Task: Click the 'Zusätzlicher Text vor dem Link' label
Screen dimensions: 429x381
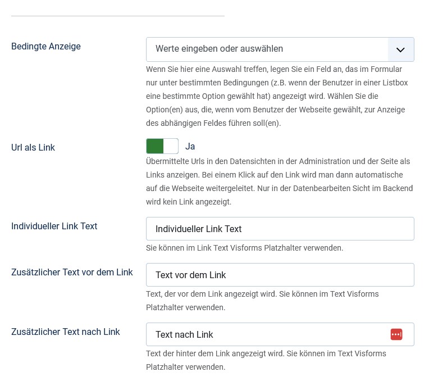Action: [x=72, y=272]
